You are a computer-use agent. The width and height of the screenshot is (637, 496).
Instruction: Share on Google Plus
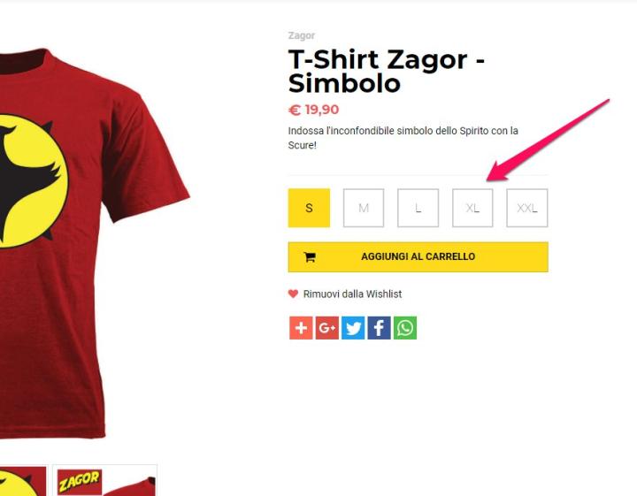pyautogui.click(x=327, y=327)
